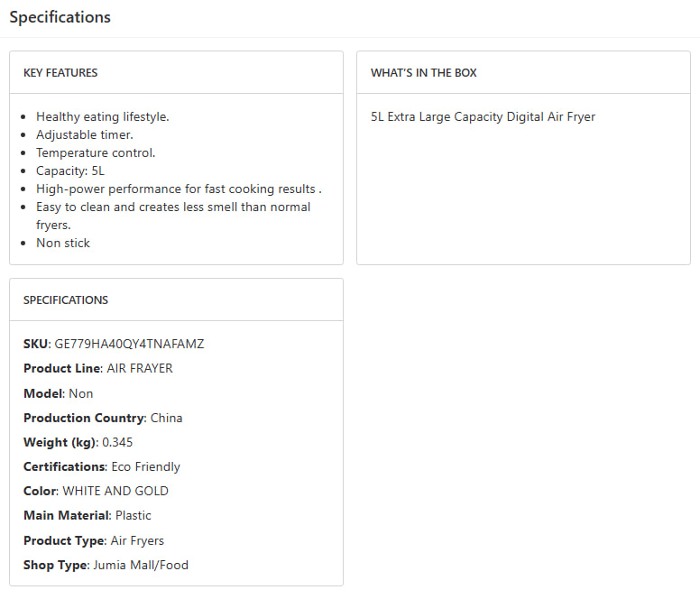Click the SKU value GE779HA40QY4TNAFAMZ
This screenshot has width=700, height=599.
click(129, 344)
